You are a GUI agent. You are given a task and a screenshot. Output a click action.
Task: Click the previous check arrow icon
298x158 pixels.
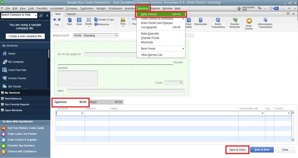click(55, 20)
